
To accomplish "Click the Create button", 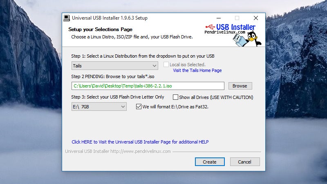I will coord(210,162).
